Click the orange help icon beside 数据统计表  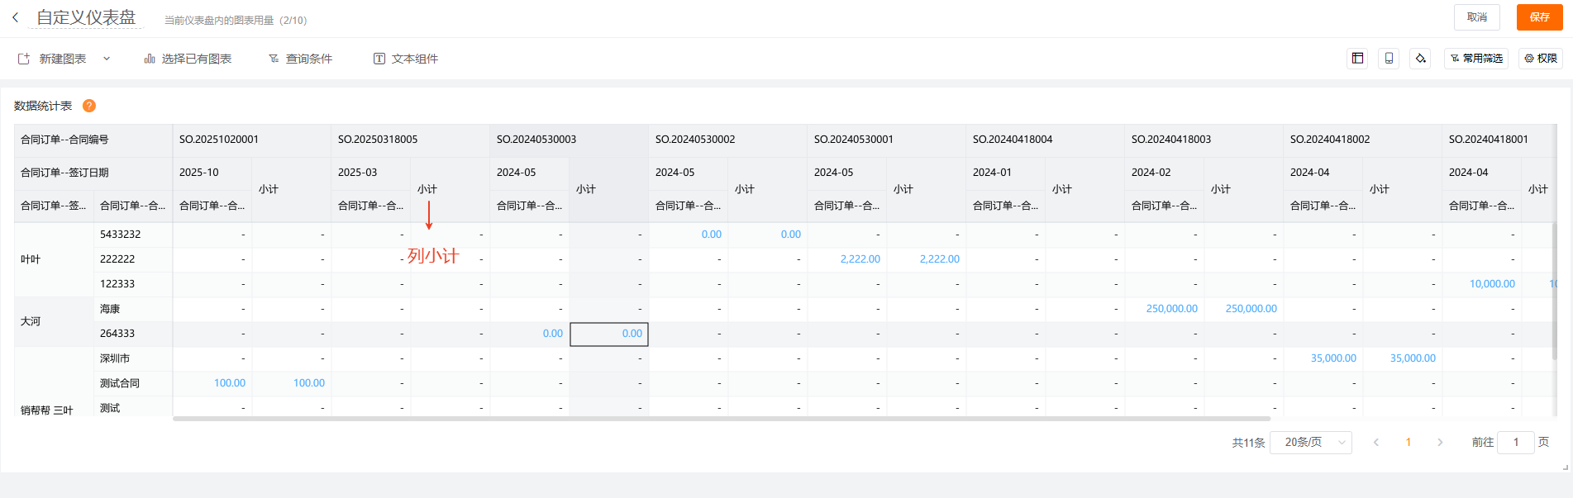(x=89, y=106)
